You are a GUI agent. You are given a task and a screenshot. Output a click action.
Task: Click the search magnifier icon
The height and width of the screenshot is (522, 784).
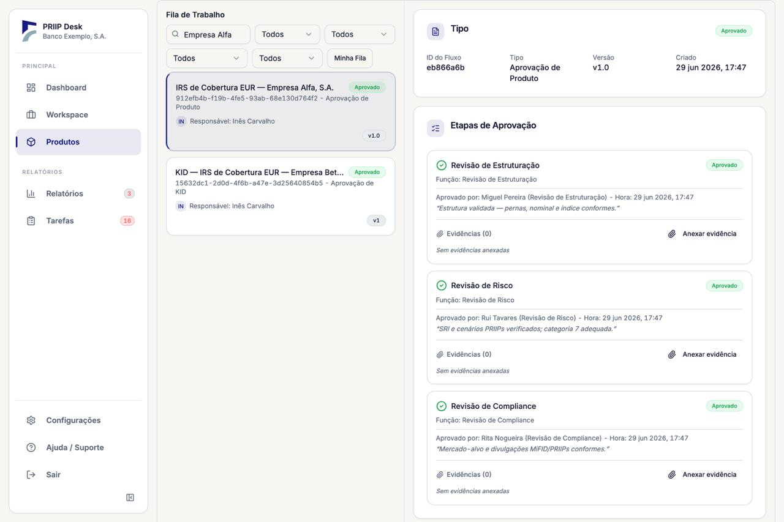pos(176,34)
